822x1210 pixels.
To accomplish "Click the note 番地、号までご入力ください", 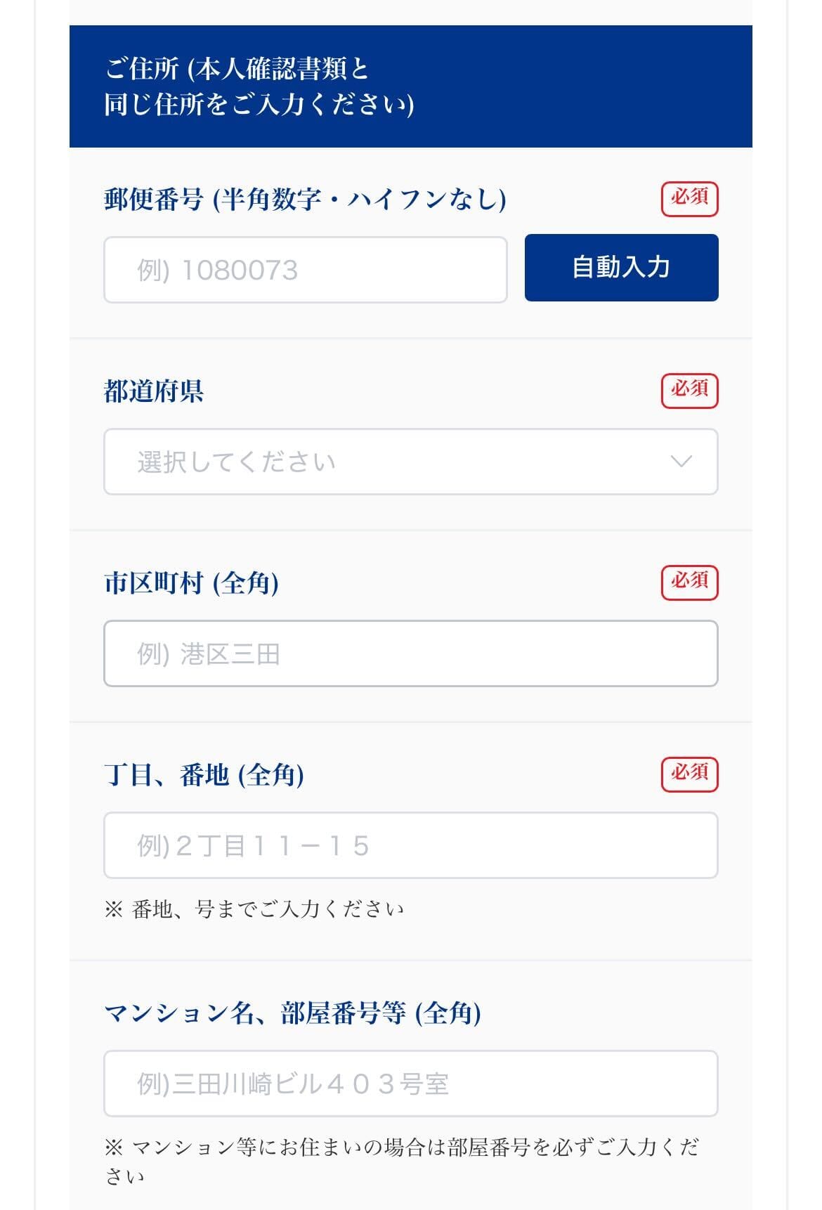I will 254,909.
